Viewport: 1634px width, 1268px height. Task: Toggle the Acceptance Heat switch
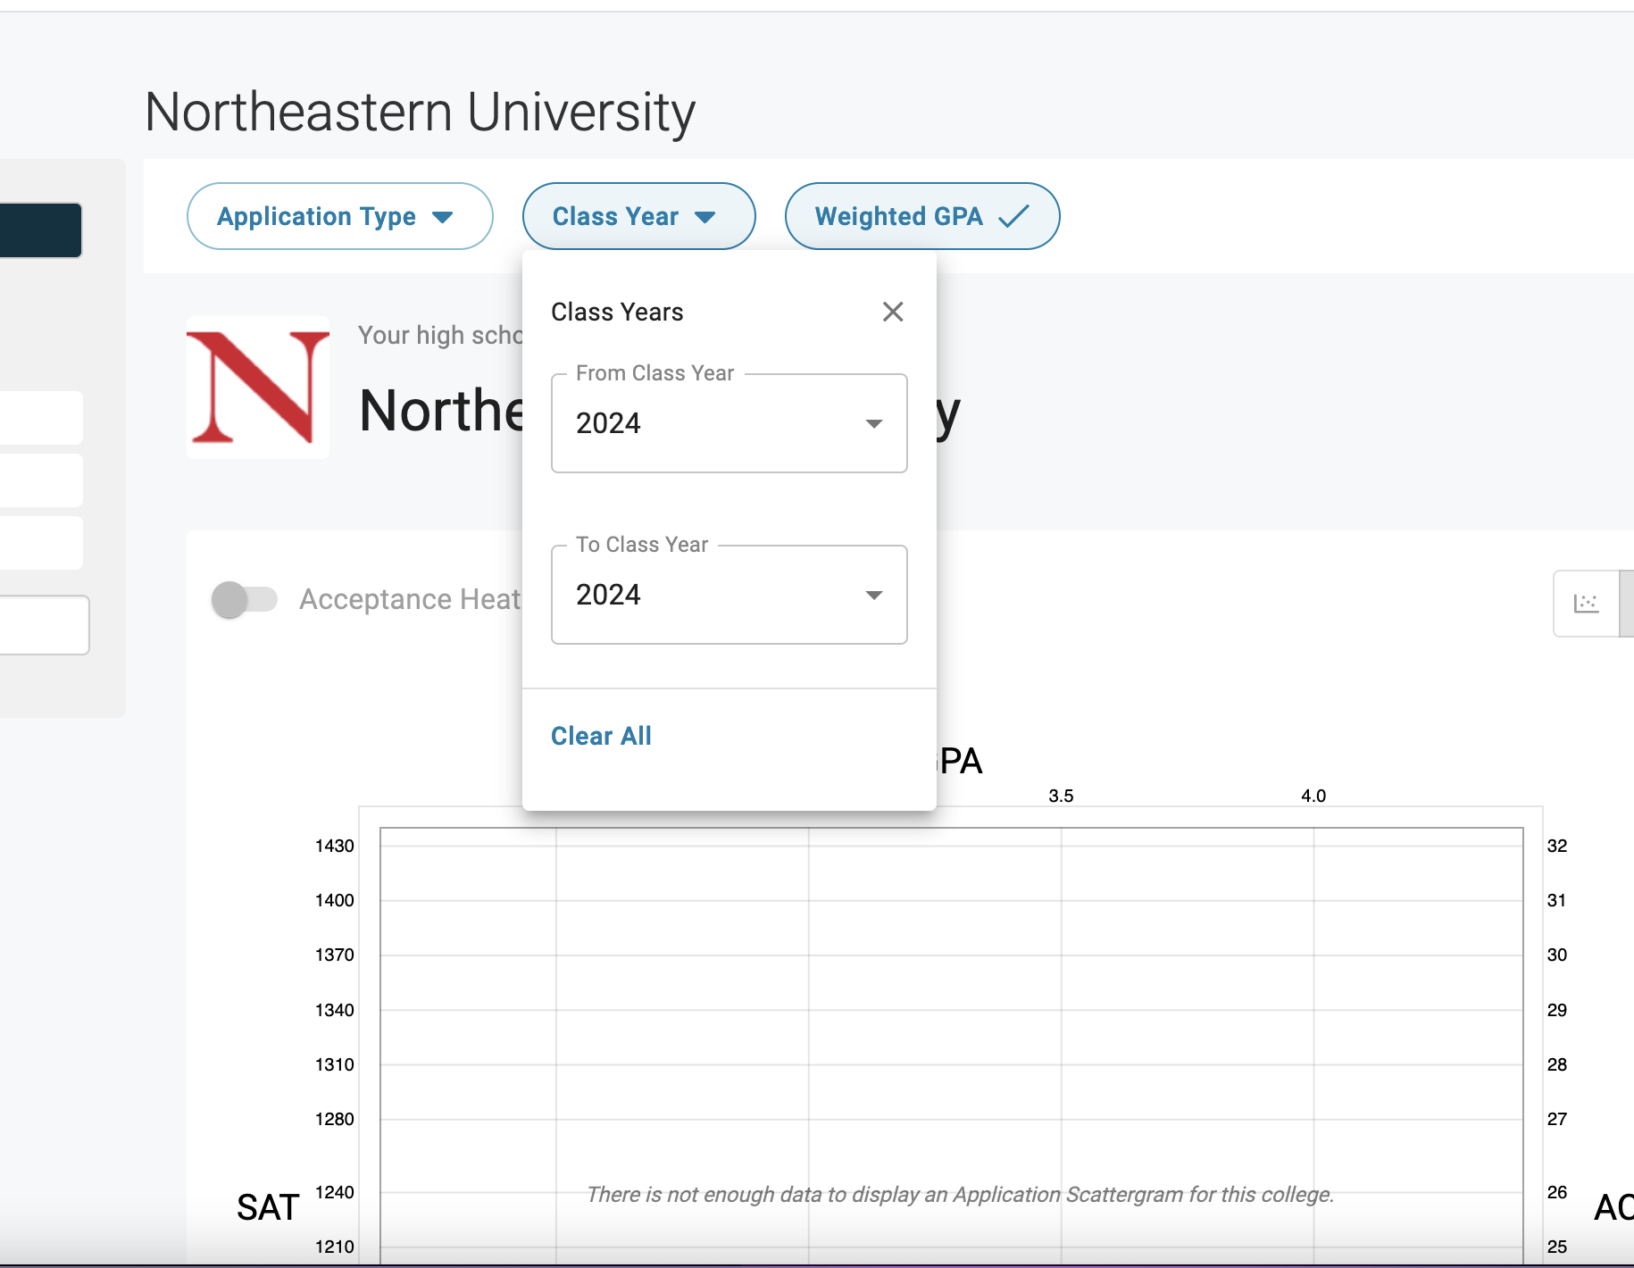244,599
